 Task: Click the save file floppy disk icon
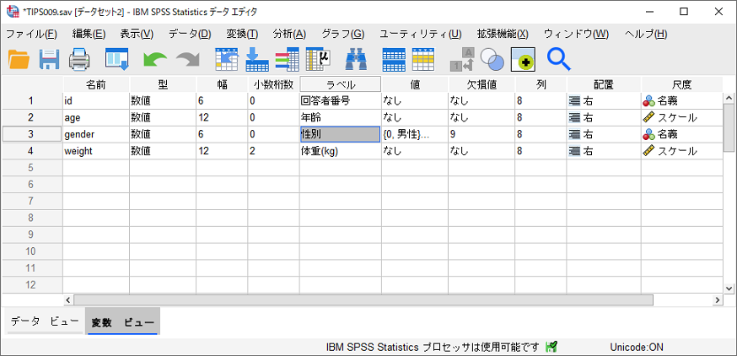click(x=49, y=59)
